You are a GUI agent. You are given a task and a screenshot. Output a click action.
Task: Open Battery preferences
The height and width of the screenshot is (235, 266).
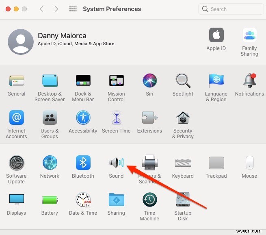pyautogui.click(x=50, y=200)
